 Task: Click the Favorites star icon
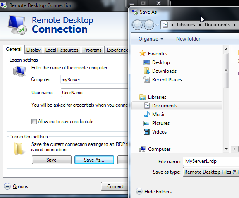[x=143, y=53]
